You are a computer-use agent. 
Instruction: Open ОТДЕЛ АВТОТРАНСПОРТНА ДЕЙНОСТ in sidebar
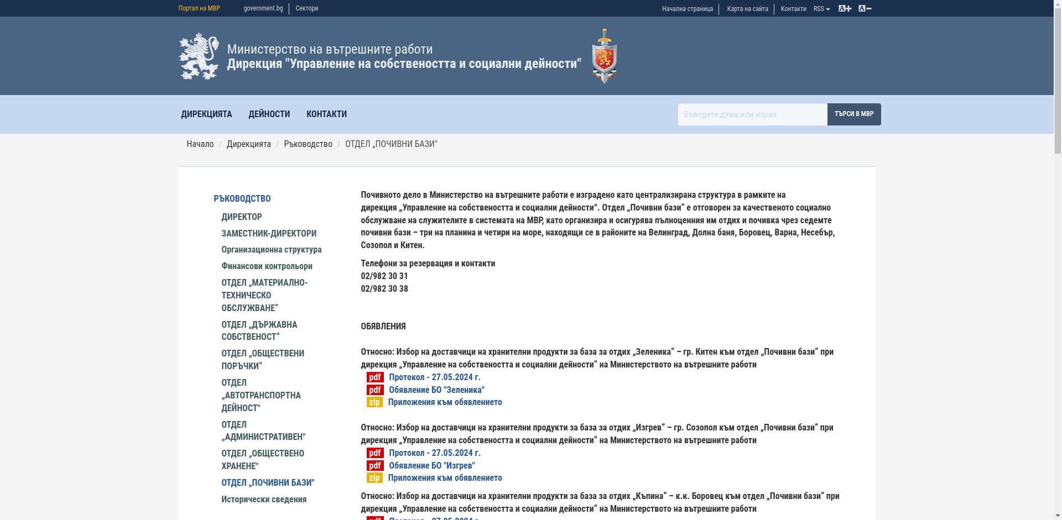point(261,396)
